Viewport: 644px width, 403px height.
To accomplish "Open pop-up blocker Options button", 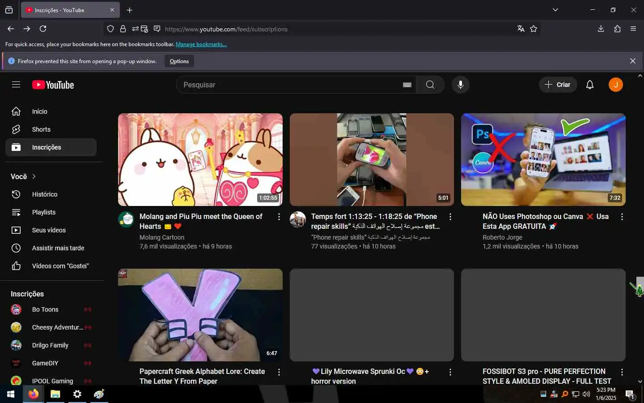I will pyautogui.click(x=179, y=61).
